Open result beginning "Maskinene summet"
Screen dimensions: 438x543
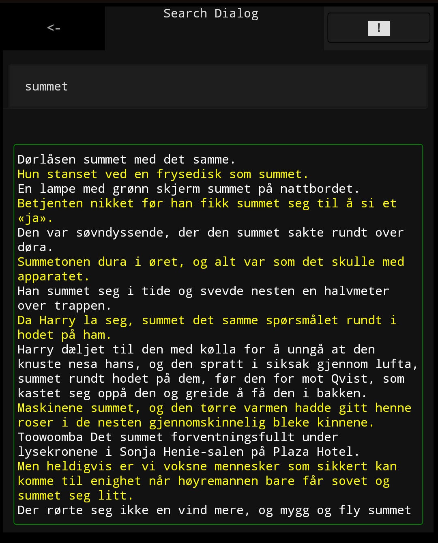click(214, 408)
